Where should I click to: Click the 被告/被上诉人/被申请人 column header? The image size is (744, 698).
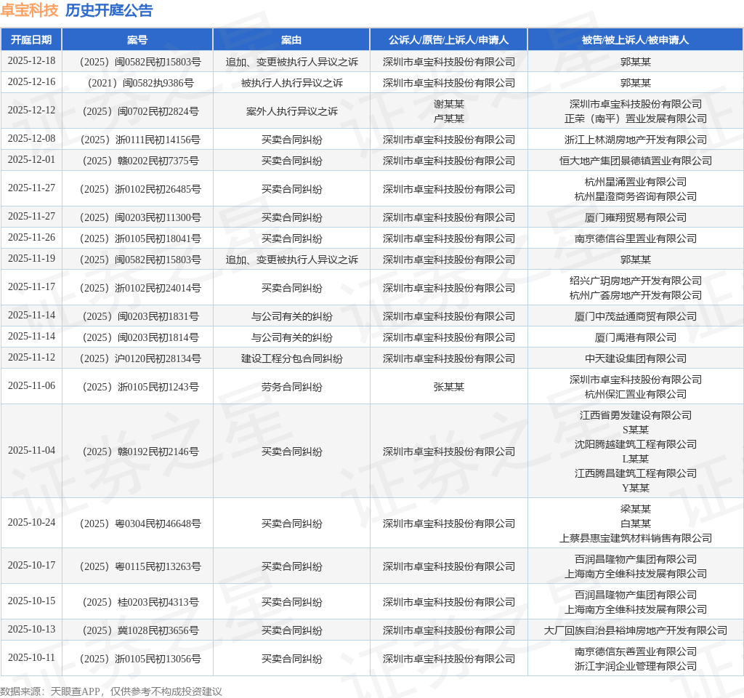click(x=635, y=40)
